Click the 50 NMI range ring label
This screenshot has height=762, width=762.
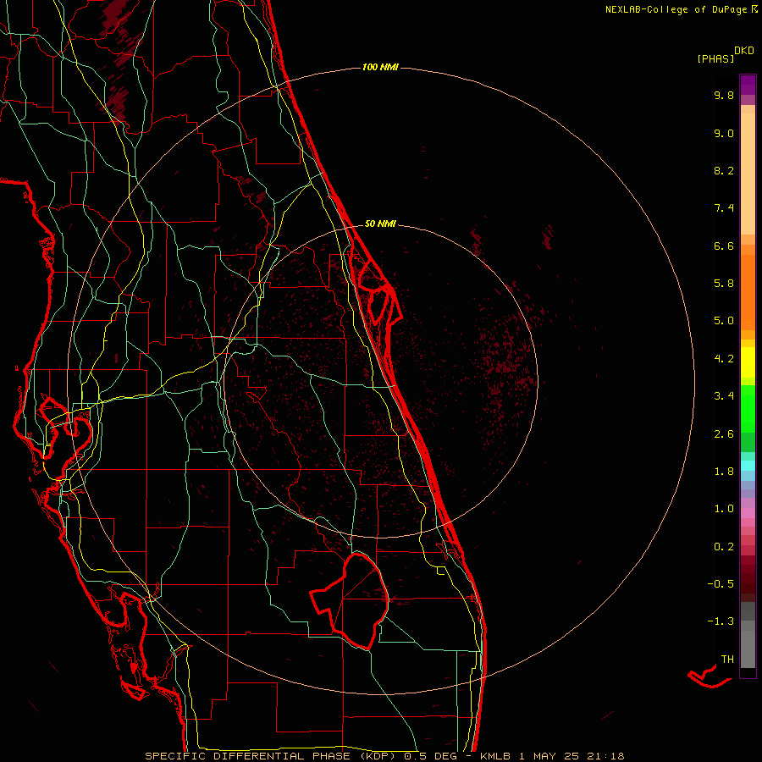(x=380, y=224)
